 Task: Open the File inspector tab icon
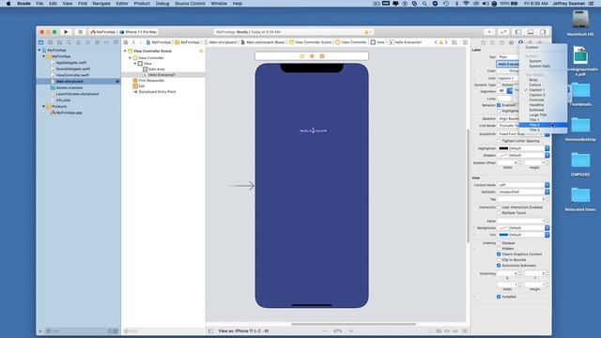pos(483,42)
